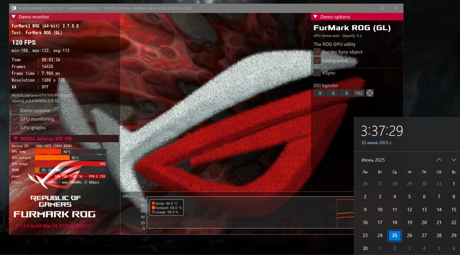Viewport: 460px width, 255px height.
Task: Toggle the Demo options checkbox
Action: pos(15,110)
